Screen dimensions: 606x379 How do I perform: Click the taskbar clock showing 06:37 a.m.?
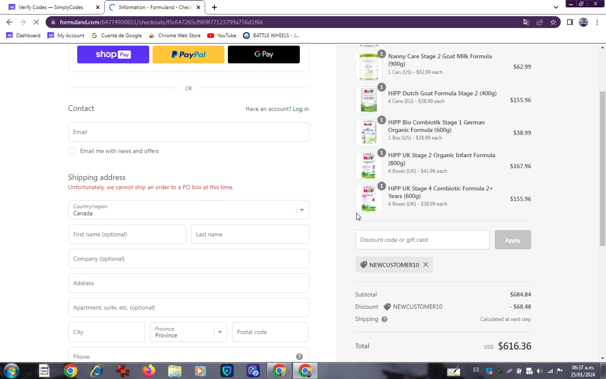pos(583,371)
